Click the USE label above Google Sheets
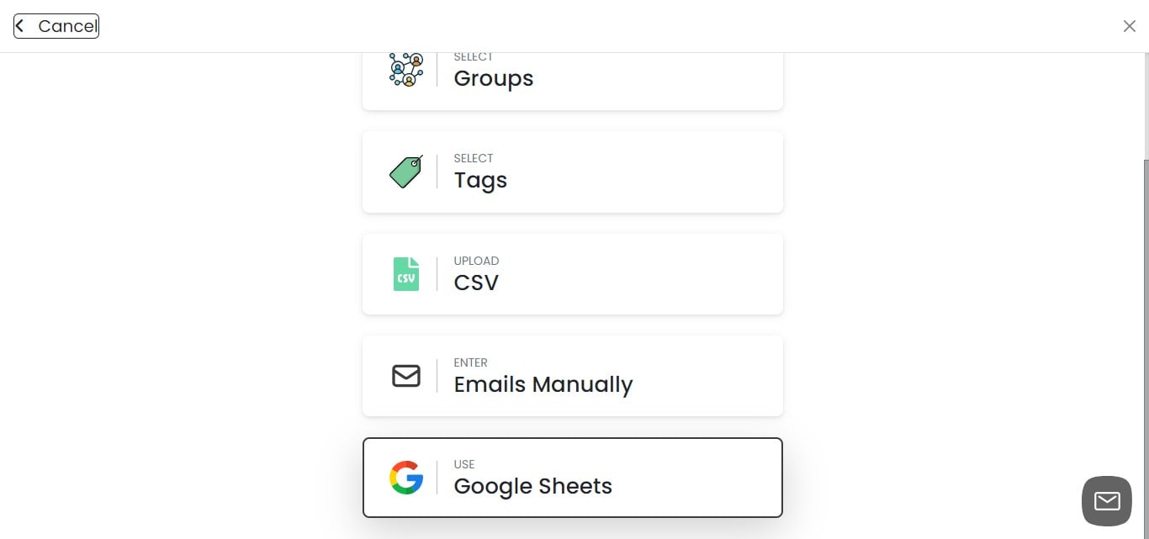Viewport: 1149px width, 539px height. click(x=463, y=464)
